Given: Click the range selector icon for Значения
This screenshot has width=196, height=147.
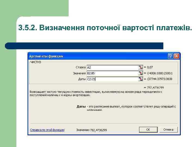Looking at the screenshot, I should 140,73.
